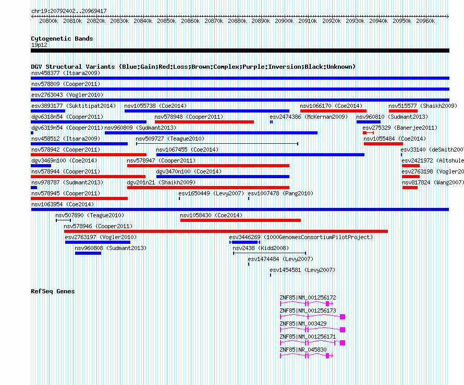Click the esv2763197 (Vogler2010) blue bar
The width and height of the screenshot is (464, 385).
[x=97, y=242]
